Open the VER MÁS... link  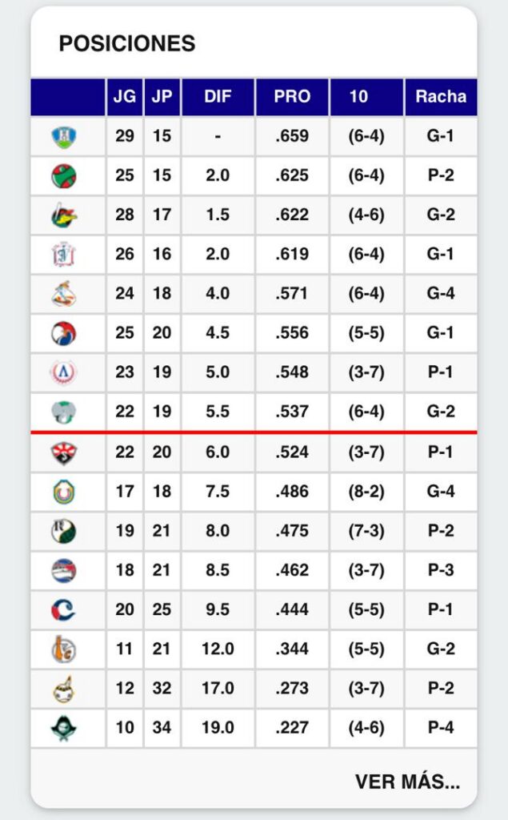click(x=407, y=782)
